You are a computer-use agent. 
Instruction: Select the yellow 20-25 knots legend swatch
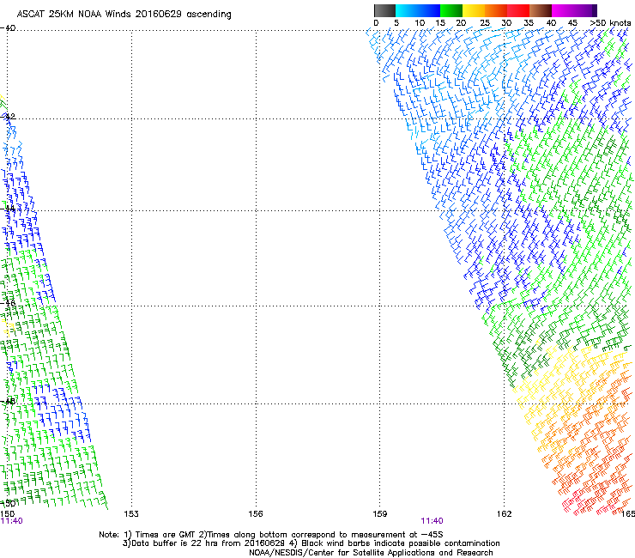(x=474, y=10)
